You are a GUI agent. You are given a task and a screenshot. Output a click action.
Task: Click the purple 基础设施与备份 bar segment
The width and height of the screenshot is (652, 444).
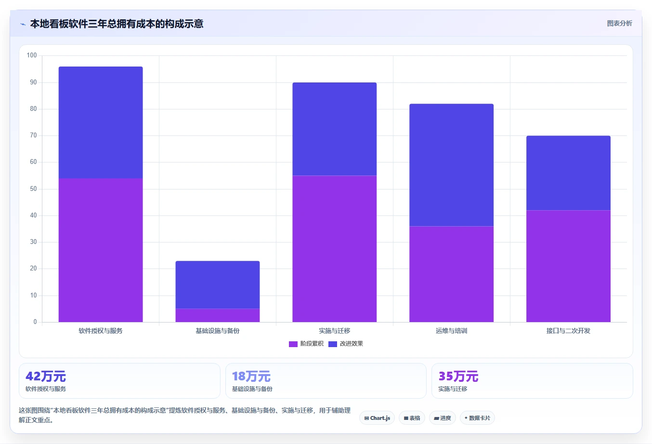(x=218, y=315)
